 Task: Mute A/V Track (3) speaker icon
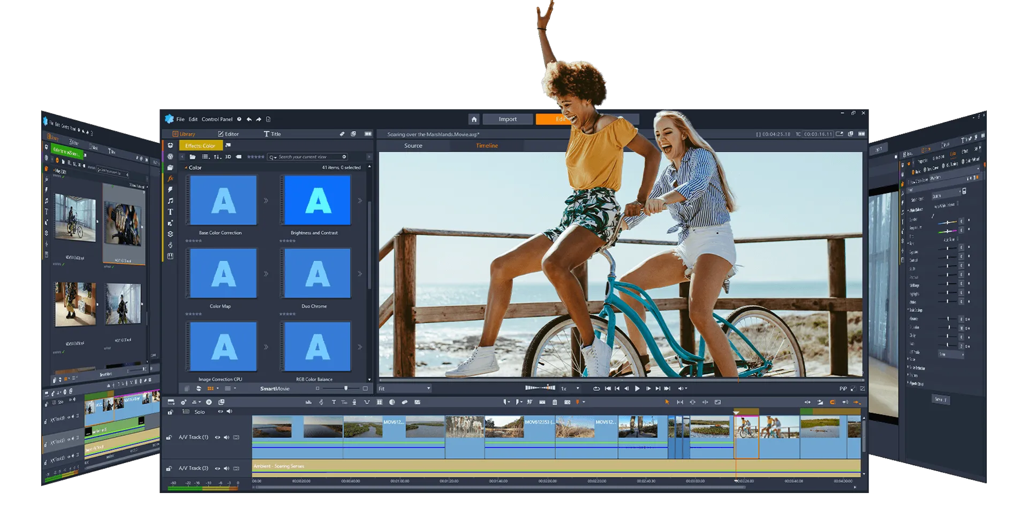226,468
